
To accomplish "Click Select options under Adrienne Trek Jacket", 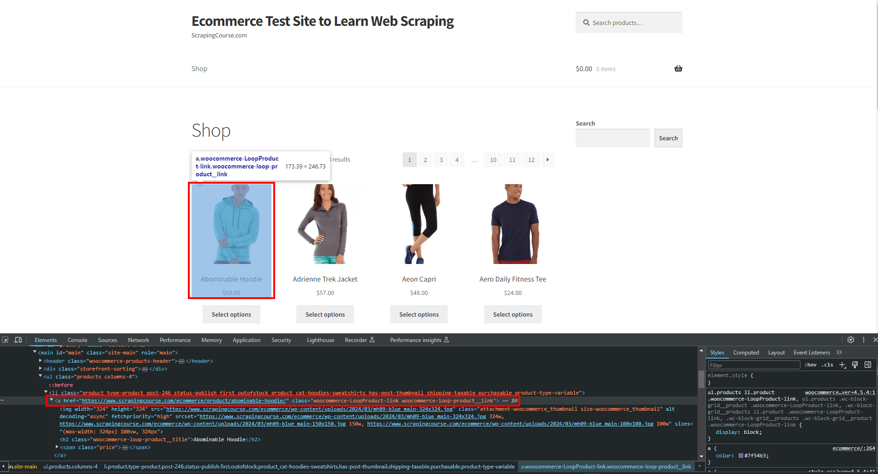I will coord(325,314).
